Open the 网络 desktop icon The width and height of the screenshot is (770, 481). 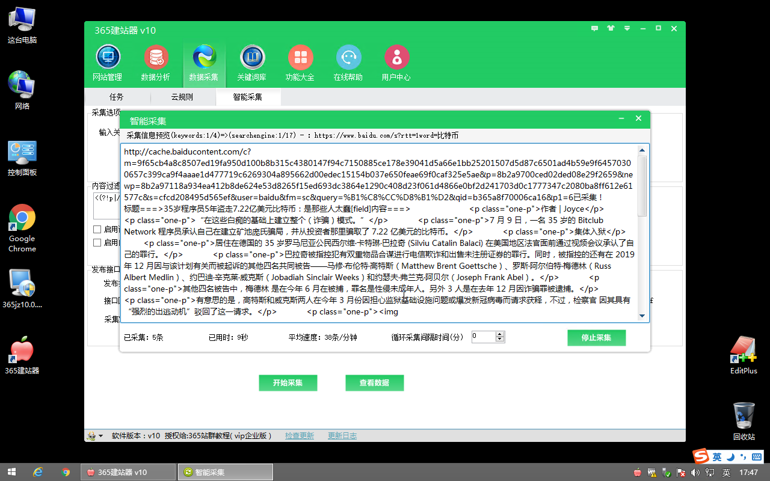tap(22, 91)
